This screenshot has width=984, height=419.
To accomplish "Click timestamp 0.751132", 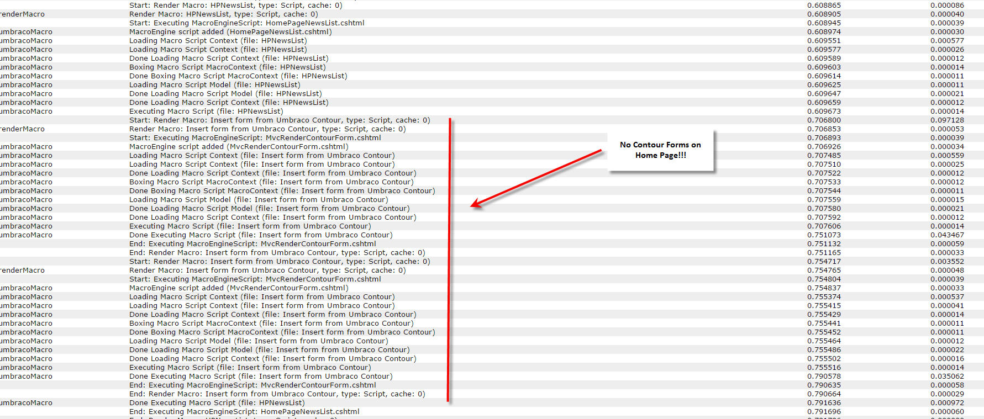I will [x=824, y=244].
